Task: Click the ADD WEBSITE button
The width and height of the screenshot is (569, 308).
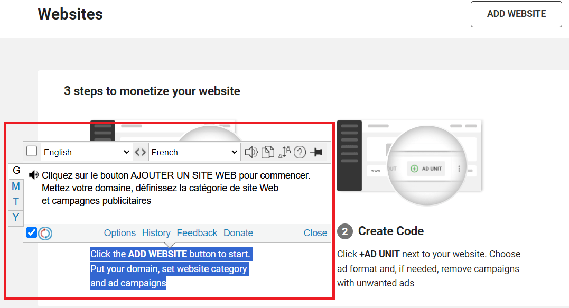Action: [x=516, y=14]
